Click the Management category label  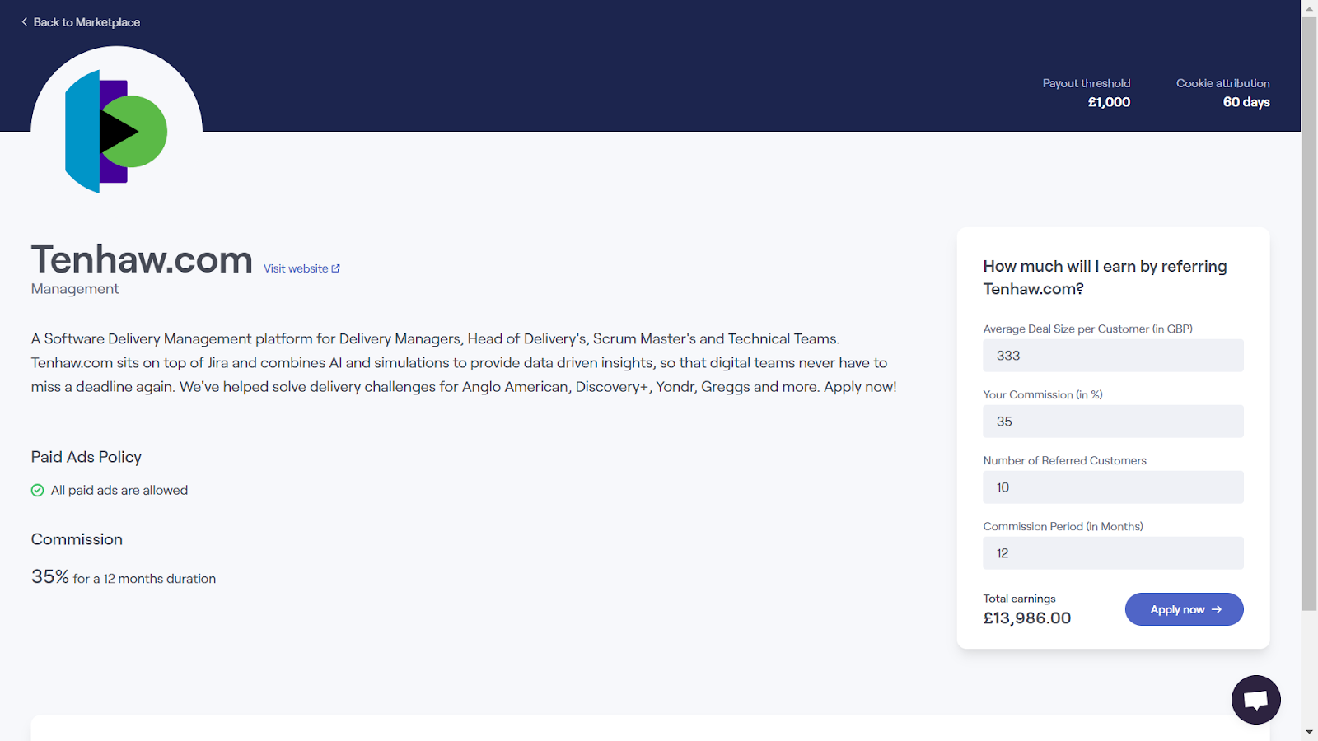pyautogui.click(x=75, y=289)
